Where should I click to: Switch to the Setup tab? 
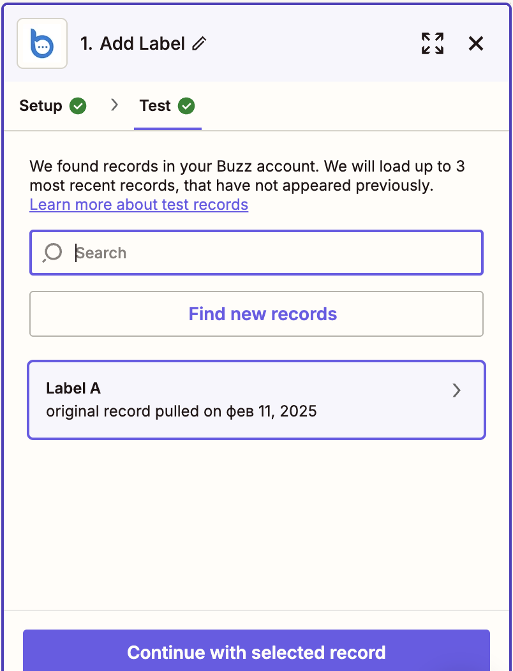[41, 106]
